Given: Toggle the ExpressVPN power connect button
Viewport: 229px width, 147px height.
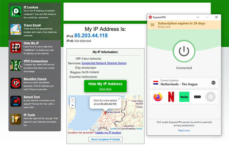Looking at the screenshot, I should click(184, 51).
